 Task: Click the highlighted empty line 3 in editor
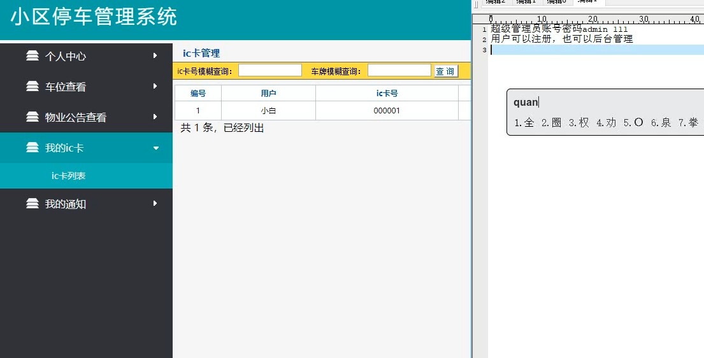pos(597,50)
